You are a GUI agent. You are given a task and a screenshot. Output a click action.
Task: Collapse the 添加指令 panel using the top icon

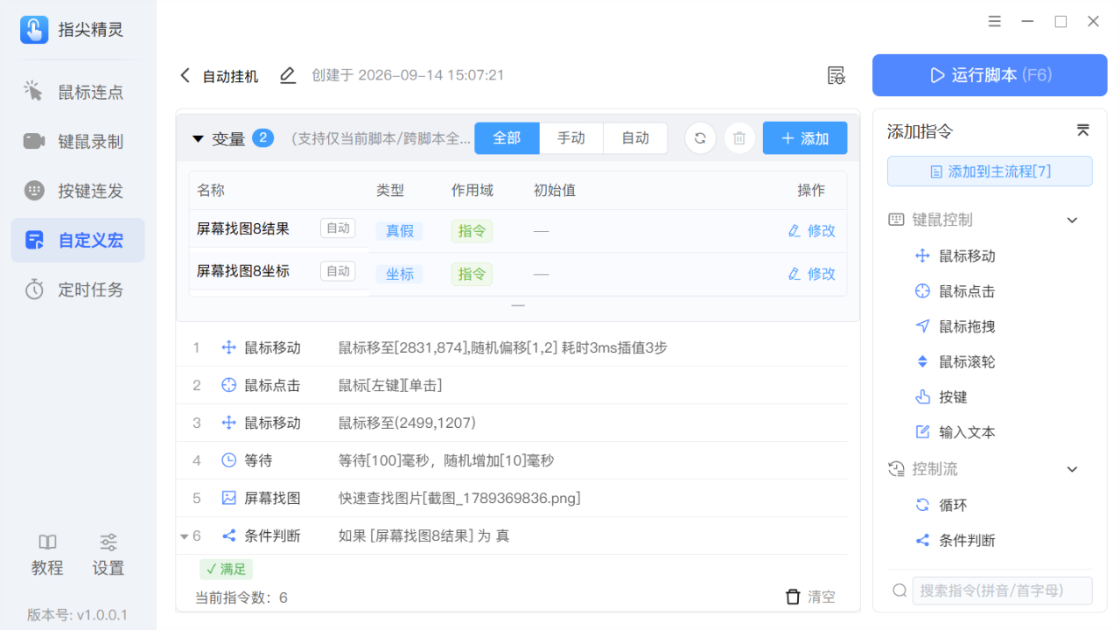tap(1082, 131)
